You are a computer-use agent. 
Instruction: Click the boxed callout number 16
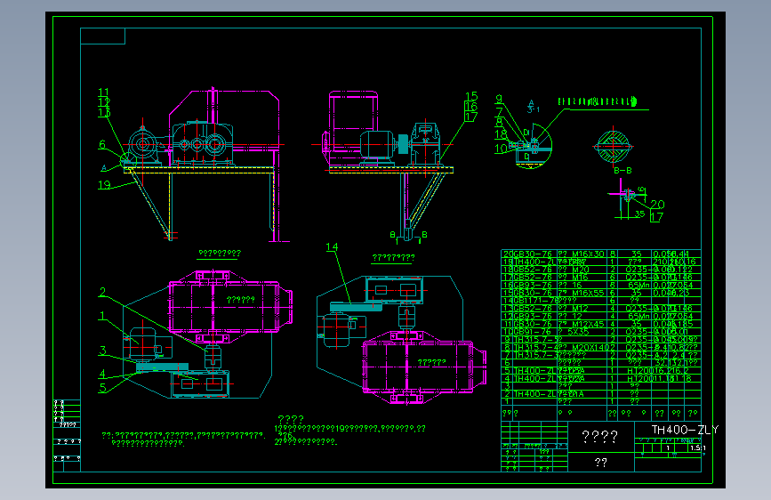coord(471,106)
